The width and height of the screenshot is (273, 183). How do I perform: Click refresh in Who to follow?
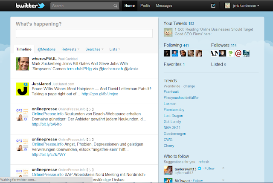click(204, 162)
